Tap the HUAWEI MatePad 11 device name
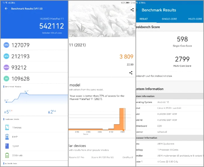This screenshot has width=204, height=167. click(52, 19)
